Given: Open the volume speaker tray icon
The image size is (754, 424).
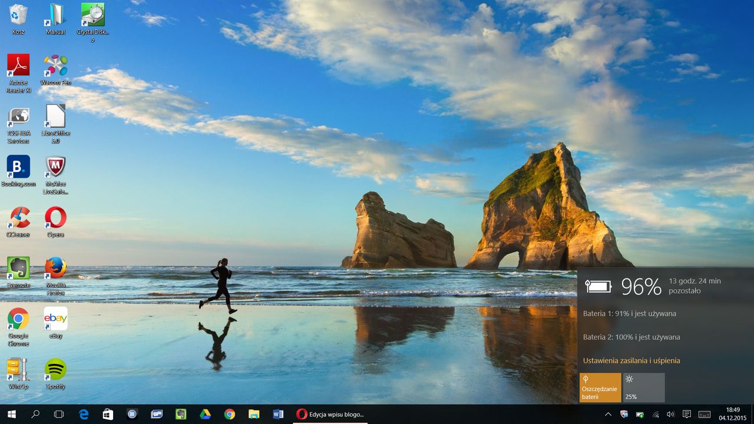Looking at the screenshot, I should (671, 414).
